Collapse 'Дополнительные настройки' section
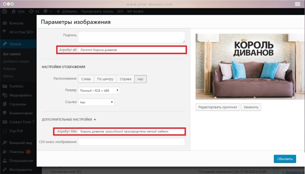Viewport: 305px width, 174px height. point(69,119)
